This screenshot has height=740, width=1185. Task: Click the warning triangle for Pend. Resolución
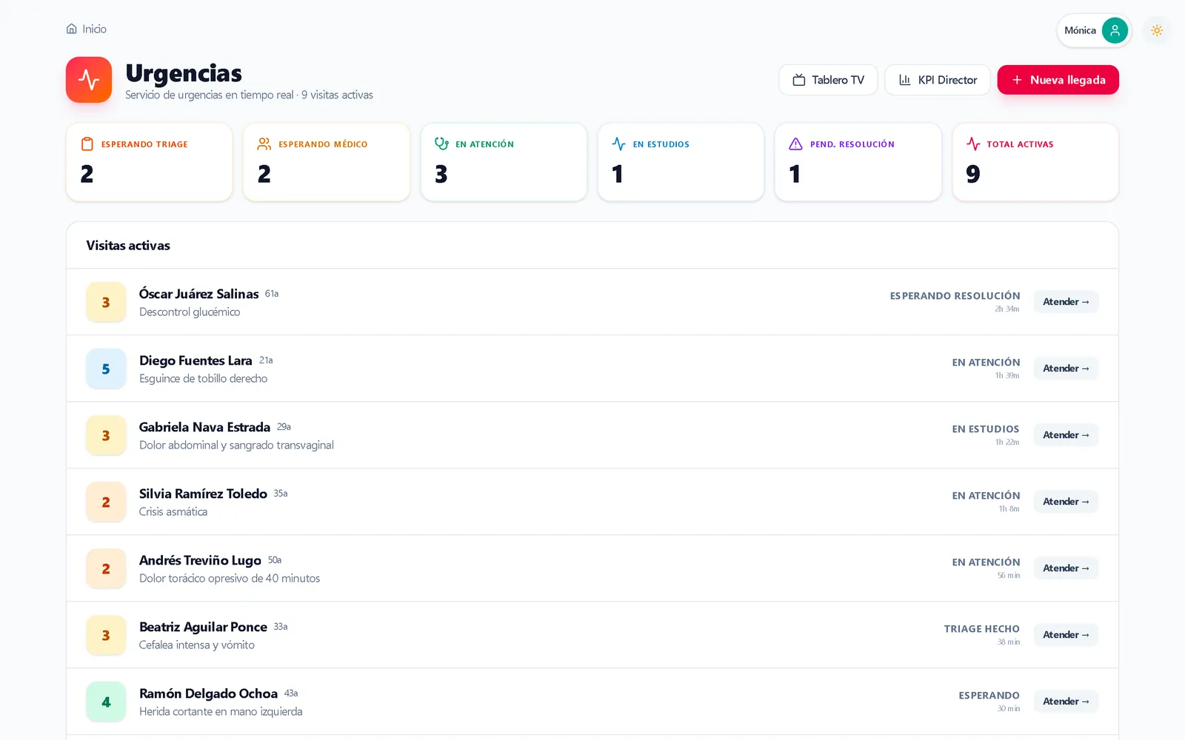click(796, 144)
